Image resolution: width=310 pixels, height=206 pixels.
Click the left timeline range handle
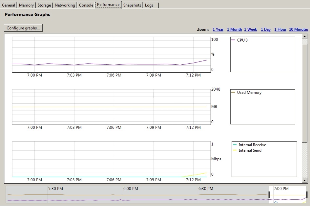pyautogui.click(x=269, y=195)
